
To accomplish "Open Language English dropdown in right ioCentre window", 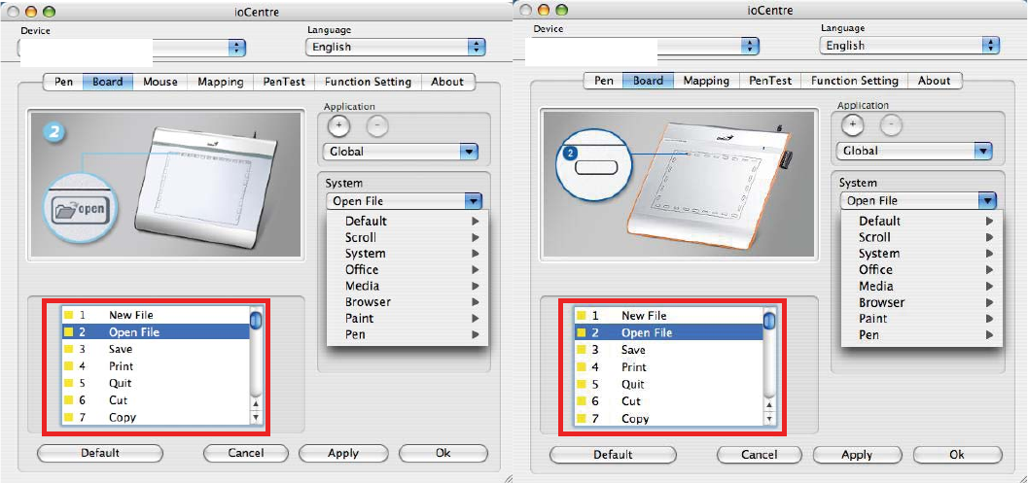I will click(909, 46).
